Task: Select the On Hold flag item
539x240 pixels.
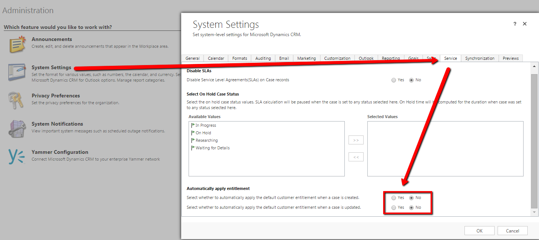Action: coord(203,133)
